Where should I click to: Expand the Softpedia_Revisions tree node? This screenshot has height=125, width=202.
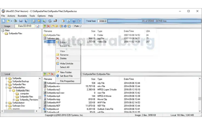click(14, 100)
